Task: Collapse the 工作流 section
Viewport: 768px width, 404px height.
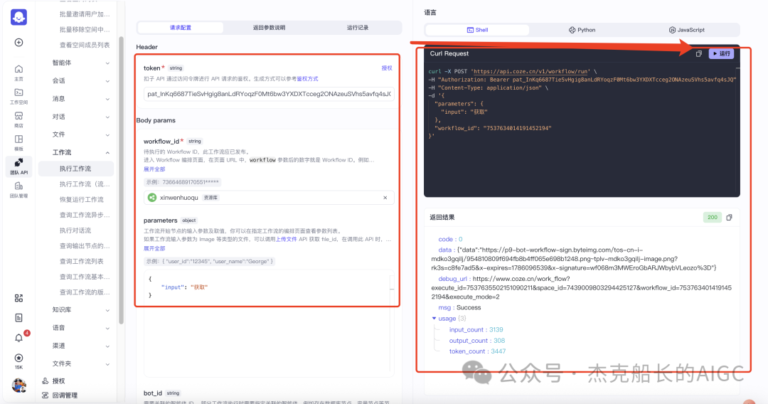Action: tap(81, 152)
